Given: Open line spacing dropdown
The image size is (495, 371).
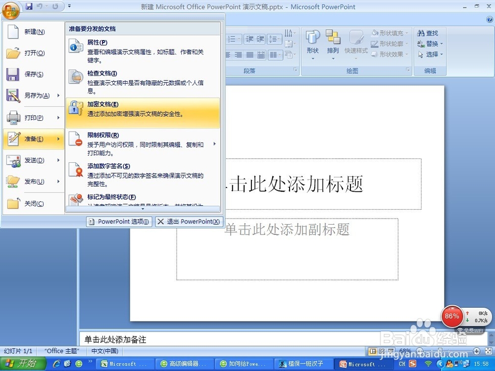Looking at the screenshot, I should 274,39.
